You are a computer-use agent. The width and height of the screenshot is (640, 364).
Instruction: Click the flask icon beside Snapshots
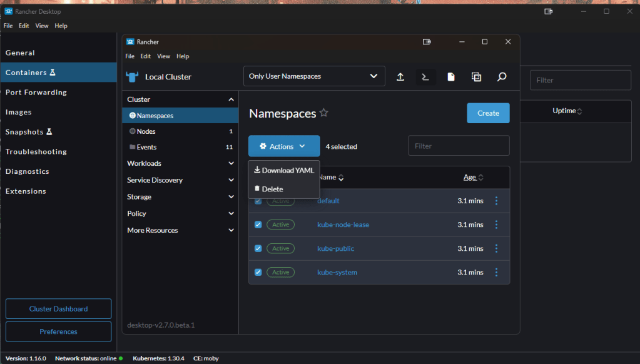click(49, 131)
